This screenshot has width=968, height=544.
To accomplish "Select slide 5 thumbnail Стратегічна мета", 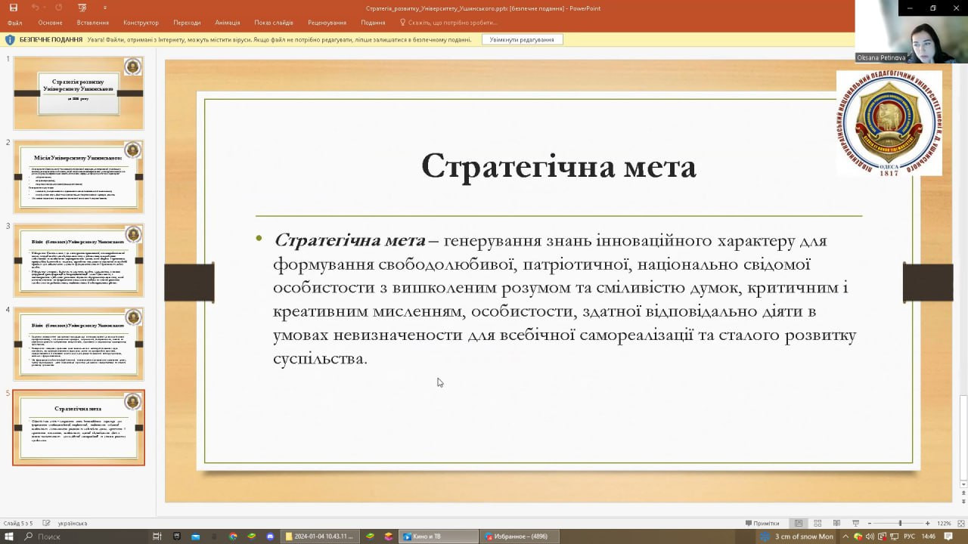I will [79, 428].
